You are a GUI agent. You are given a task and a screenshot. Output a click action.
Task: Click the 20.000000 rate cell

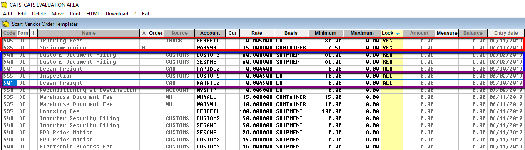[257, 133]
